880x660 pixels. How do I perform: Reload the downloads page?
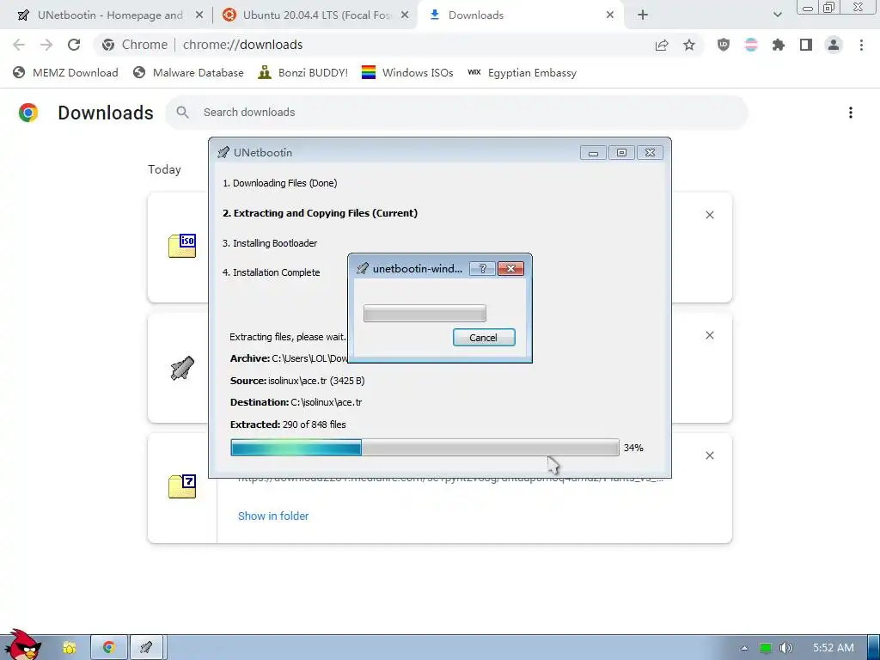click(x=74, y=45)
